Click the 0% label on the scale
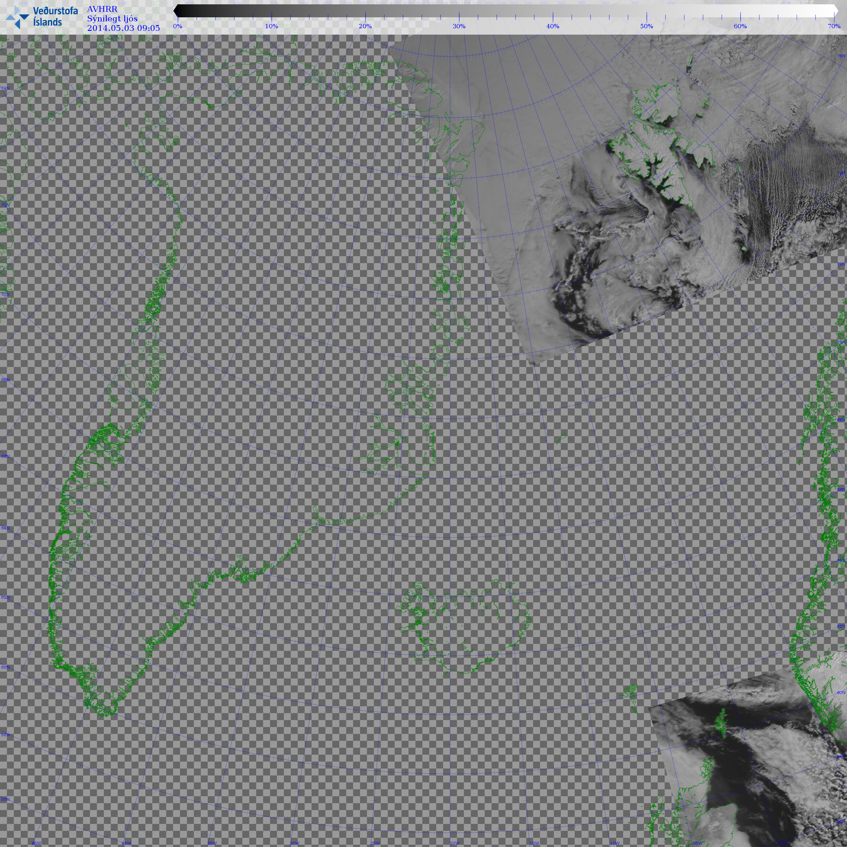The height and width of the screenshot is (847, 847). coord(177,26)
